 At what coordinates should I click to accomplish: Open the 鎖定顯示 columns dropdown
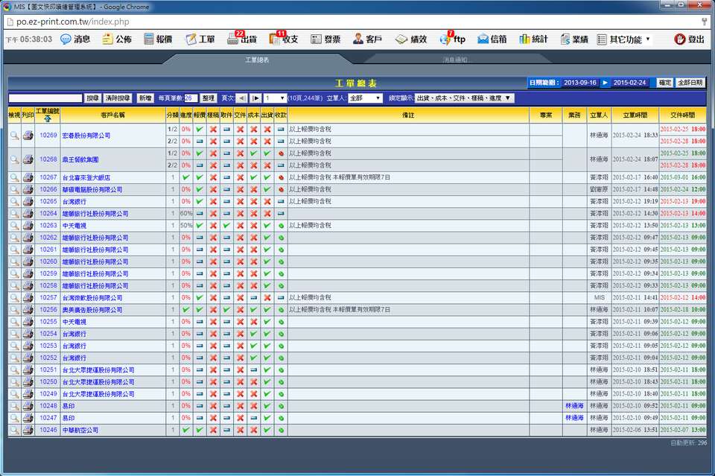click(463, 98)
